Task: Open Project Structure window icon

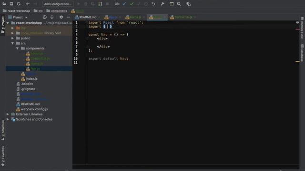Action: (172, 4)
